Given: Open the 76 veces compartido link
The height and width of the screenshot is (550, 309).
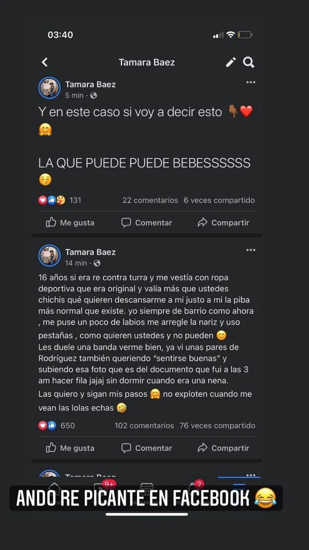Looking at the screenshot, I should click(x=217, y=425).
